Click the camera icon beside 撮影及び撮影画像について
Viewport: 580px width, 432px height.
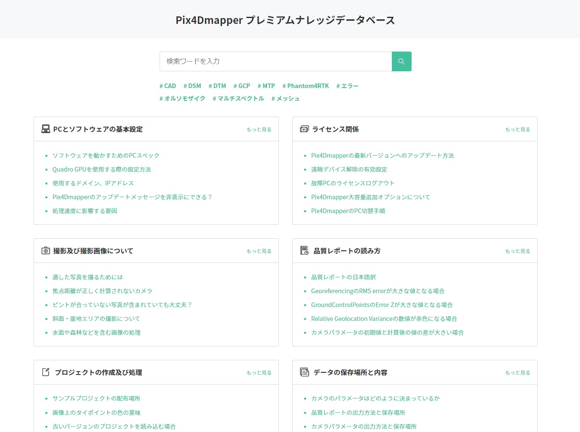(46, 251)
